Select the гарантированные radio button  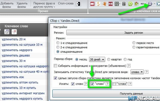(134, 47)
